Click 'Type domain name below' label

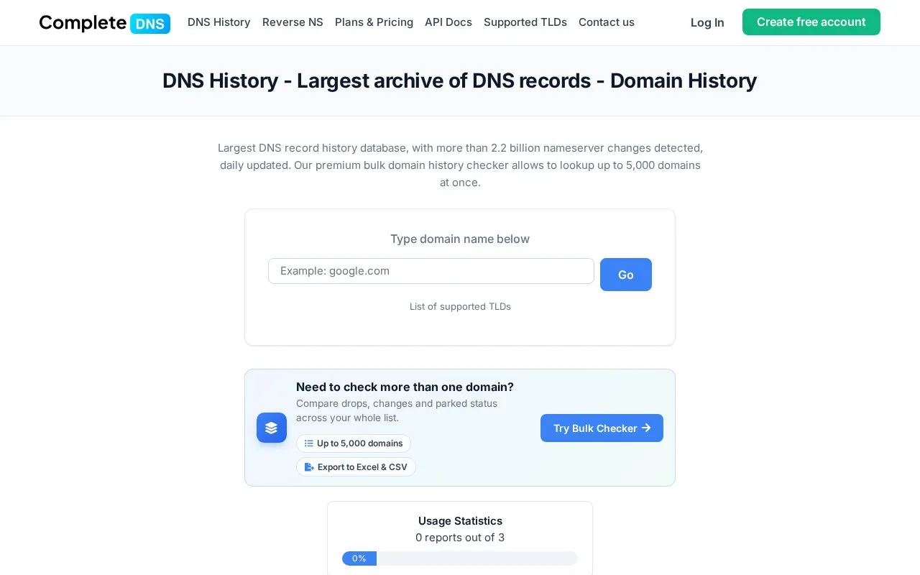click(x=460, y=239)
